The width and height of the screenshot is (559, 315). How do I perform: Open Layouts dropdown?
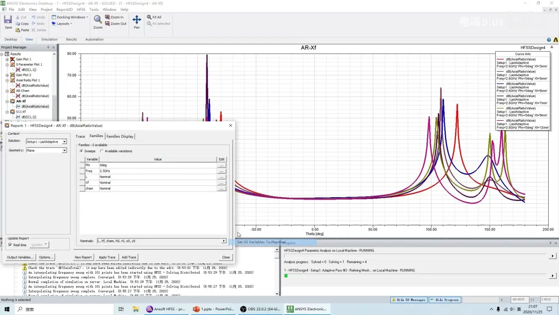(x=62, y=23)
